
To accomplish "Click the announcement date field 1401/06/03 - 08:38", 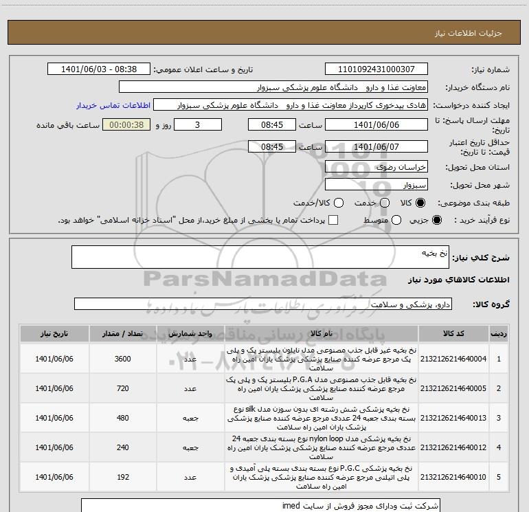I will coord(99,69).
